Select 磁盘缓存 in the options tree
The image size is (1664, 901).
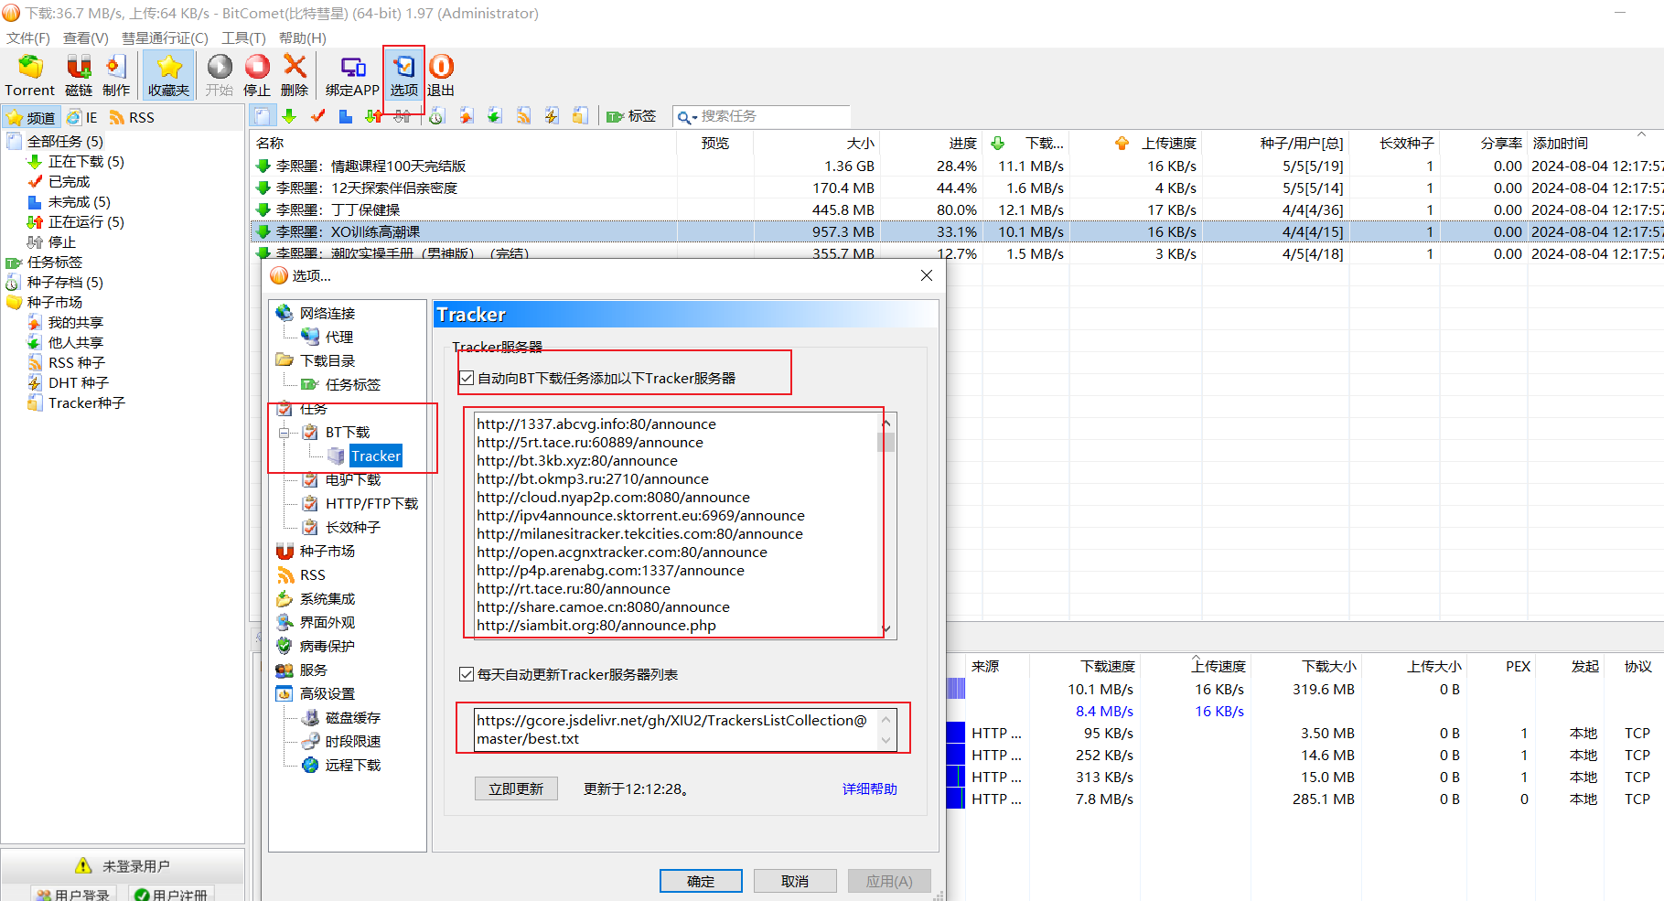(353, 717)
